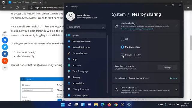Show hidden system tray icons
Image resolution: width=192 pixels, height=108 pixels.
pos(158,104)
